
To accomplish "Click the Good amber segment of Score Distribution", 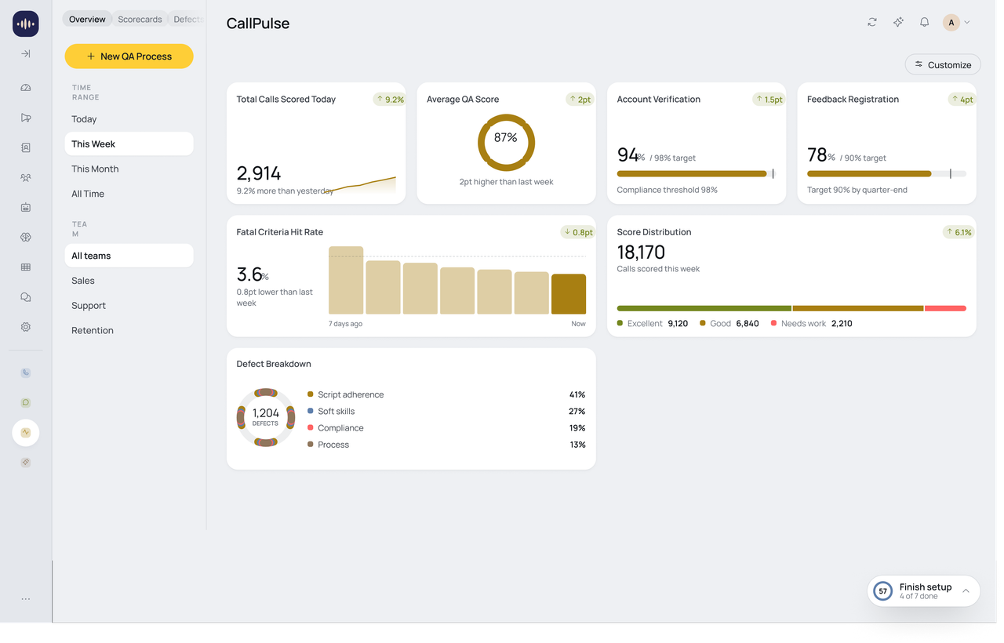I will tap(858, 309).
